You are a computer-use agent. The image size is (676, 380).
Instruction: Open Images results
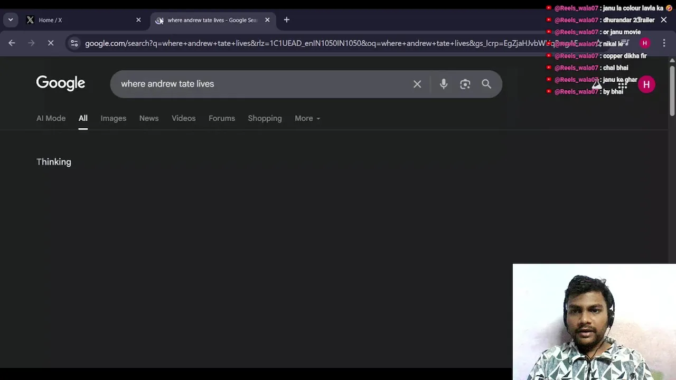pos(114,118)
